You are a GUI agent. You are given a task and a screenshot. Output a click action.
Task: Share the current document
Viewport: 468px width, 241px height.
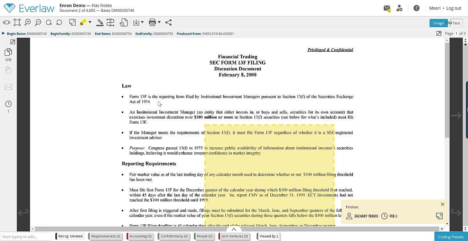tap(168, 22)
